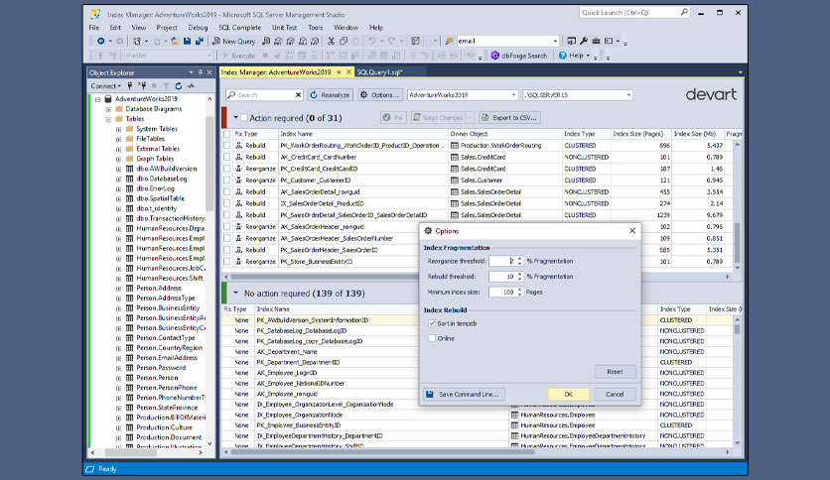The image size is (830, 480).
Task: Switch to the SQLQuery1.sql tab
Action: [379, 71]
